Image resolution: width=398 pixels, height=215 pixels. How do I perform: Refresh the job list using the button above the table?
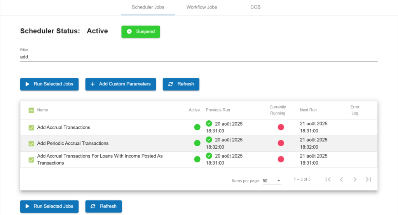[181, 84]
